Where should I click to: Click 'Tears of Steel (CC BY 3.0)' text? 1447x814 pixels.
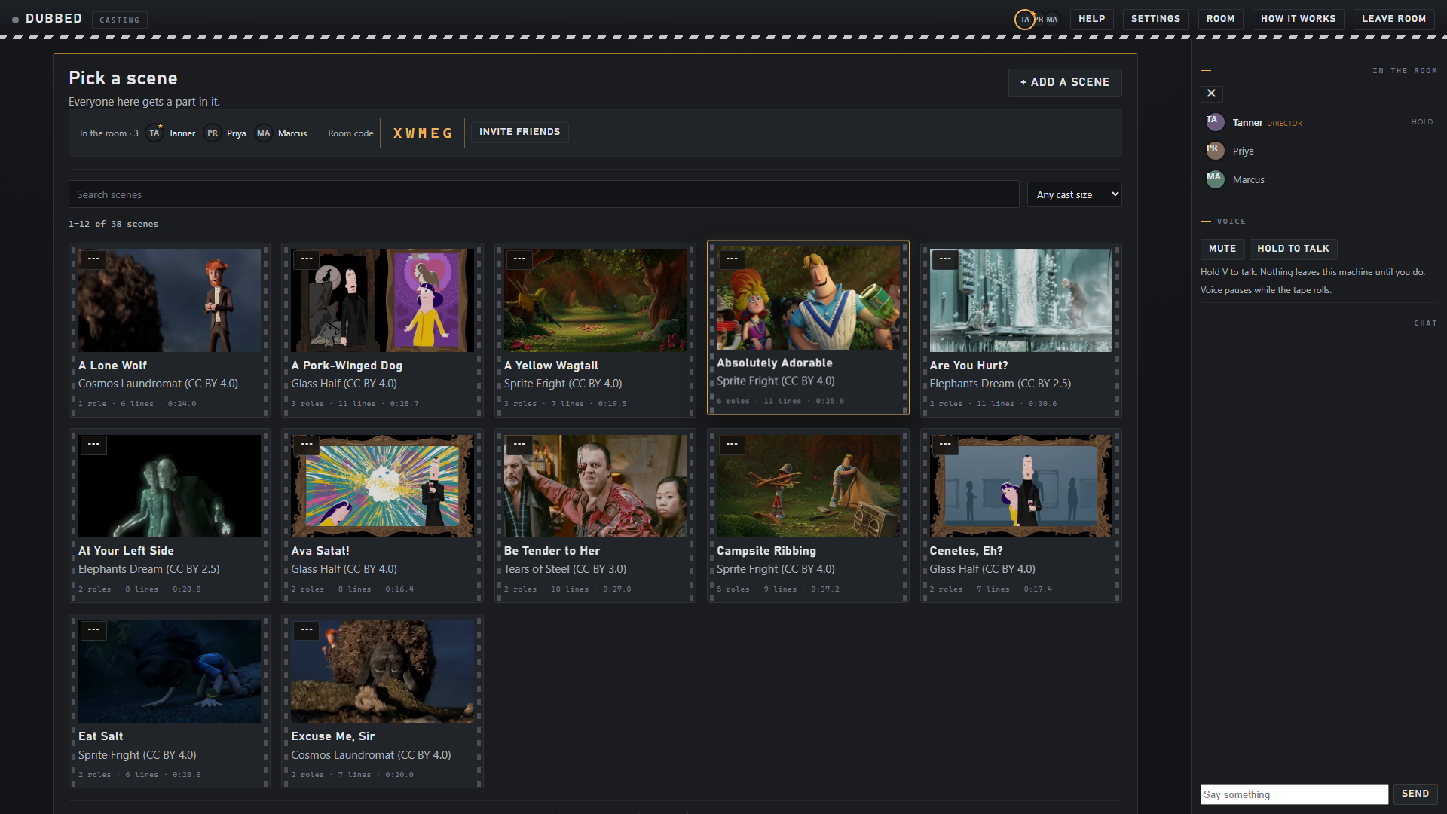565,569
